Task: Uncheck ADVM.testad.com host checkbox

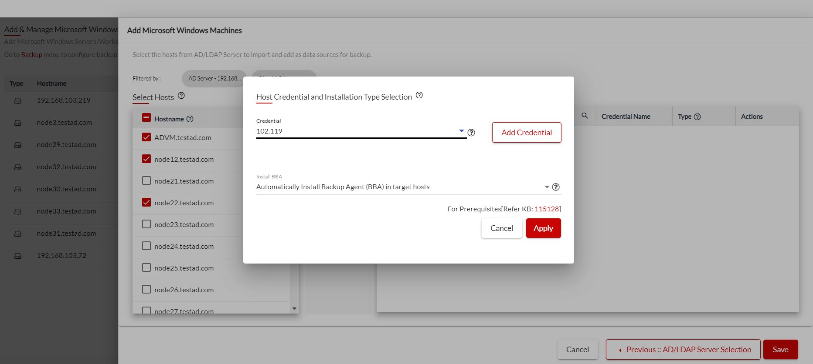Action: tap(146, 137)
